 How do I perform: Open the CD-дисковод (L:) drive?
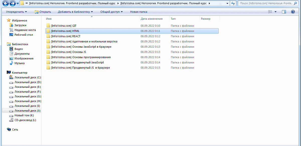click(25, 120)
